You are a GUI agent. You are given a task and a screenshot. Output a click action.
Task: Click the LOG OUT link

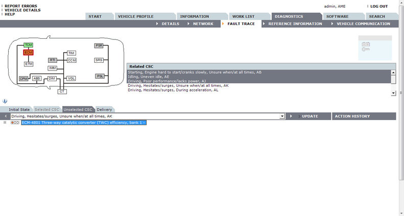click(378, 6)
